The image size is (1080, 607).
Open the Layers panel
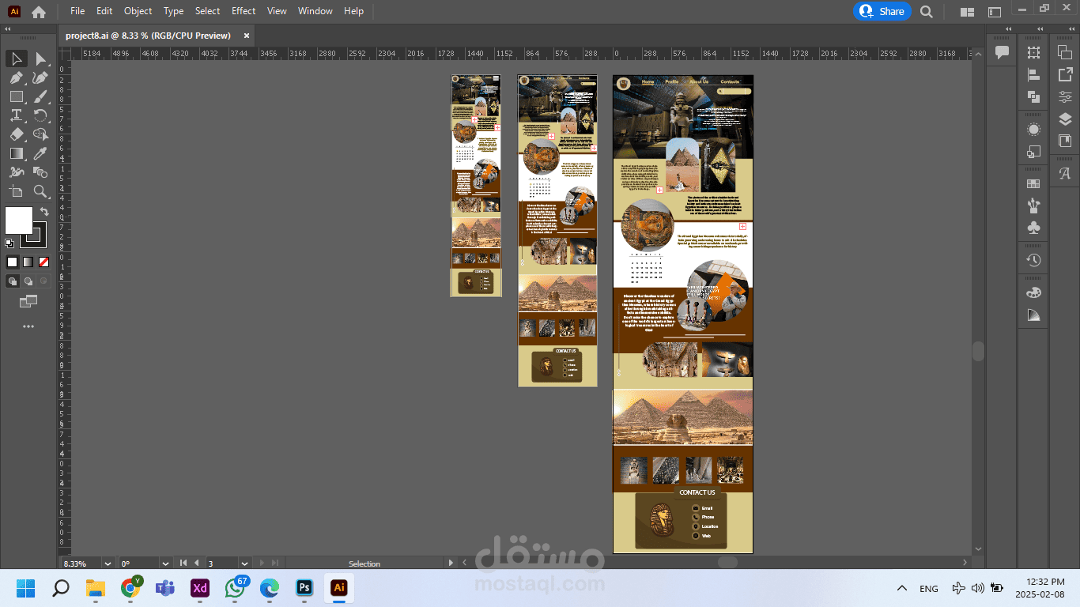[x=1065, y=119]
